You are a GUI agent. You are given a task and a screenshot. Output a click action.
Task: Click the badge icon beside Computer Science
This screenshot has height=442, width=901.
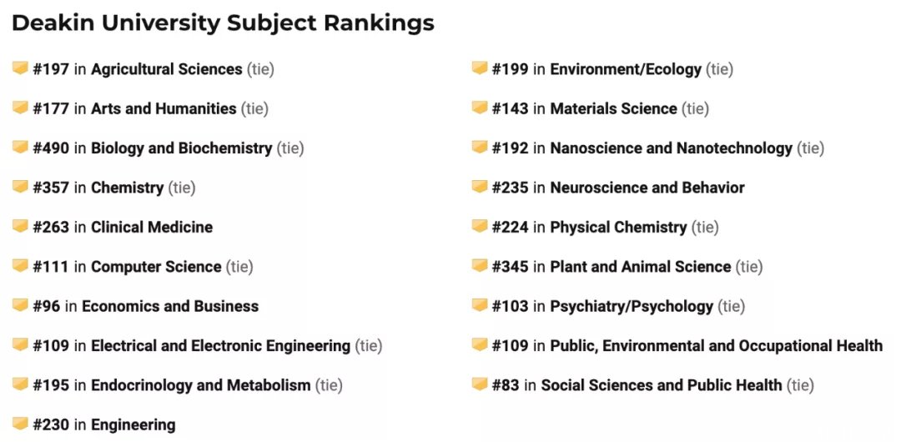point(20,265)
